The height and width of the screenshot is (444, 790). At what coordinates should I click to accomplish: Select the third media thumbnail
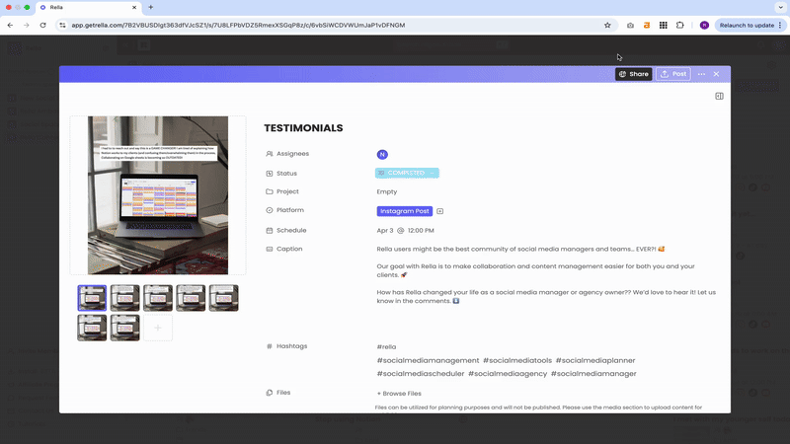158,298
